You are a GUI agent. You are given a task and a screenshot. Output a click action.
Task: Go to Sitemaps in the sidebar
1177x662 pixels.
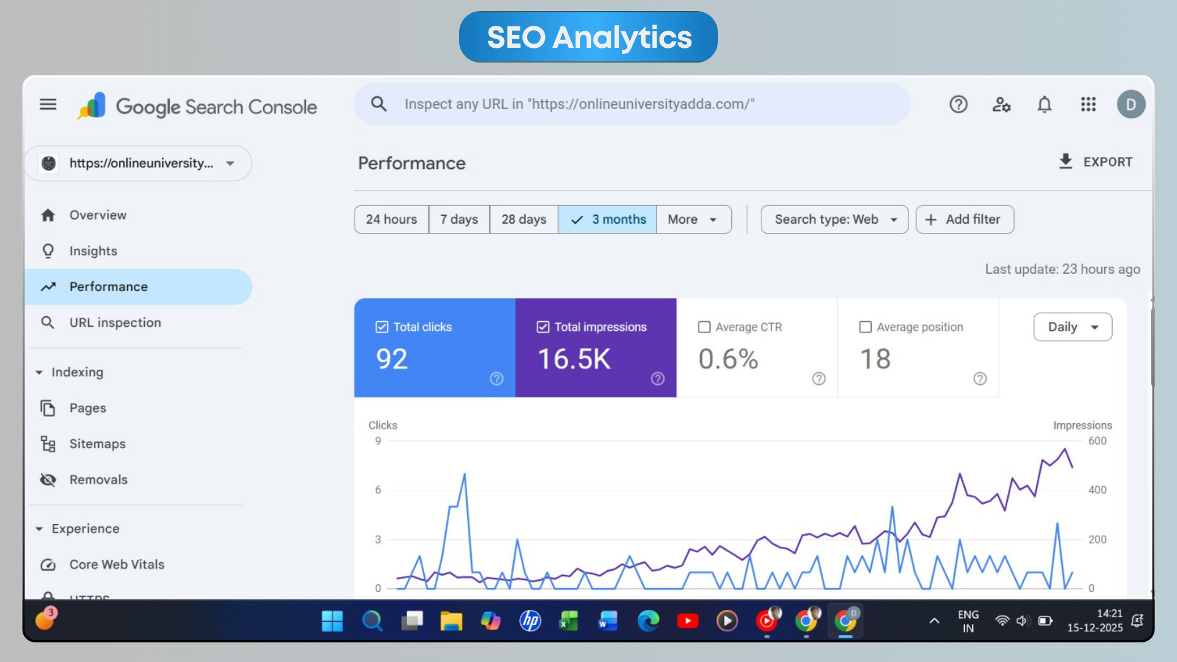[97, 444]
